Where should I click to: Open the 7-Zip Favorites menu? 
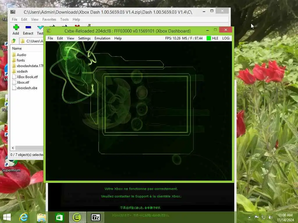click(49, 19)
